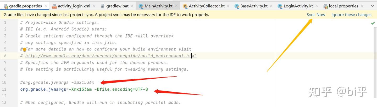Click the gradle.properties tab file icon
The height and width of the screenshot is (107, 377).
pos(5,6)
